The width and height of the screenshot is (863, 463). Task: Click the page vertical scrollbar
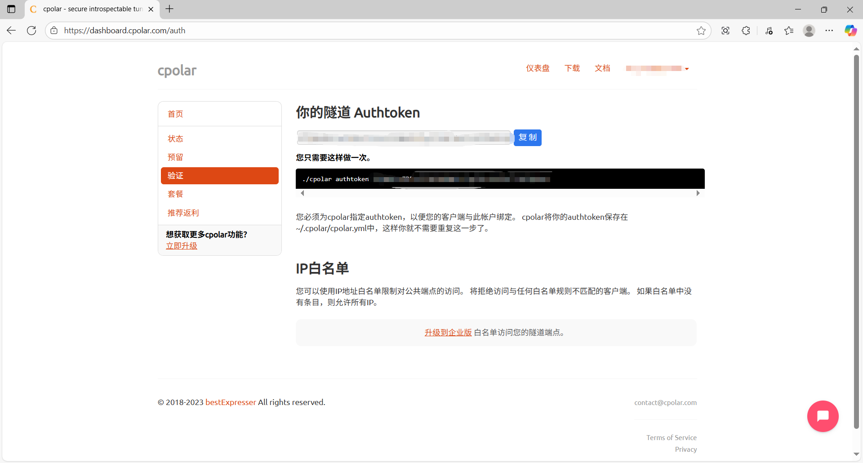(x=856, y=242)
